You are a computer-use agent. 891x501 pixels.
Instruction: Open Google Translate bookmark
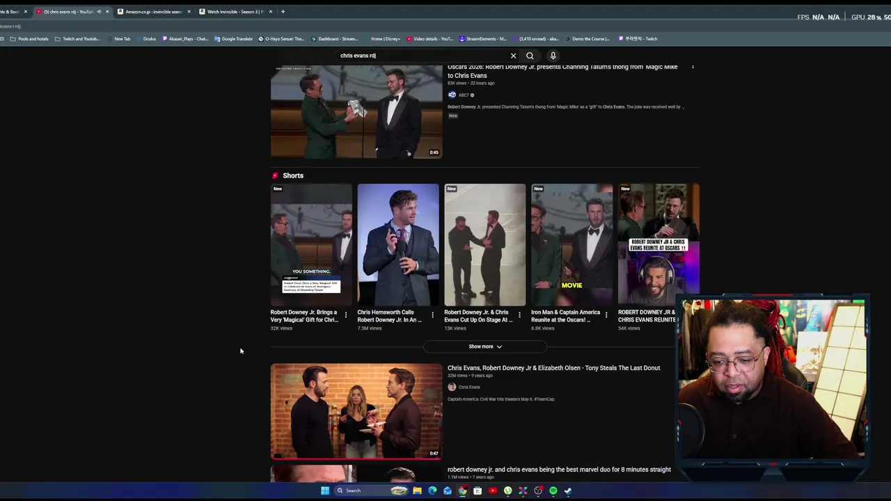(x=234, y=39)
